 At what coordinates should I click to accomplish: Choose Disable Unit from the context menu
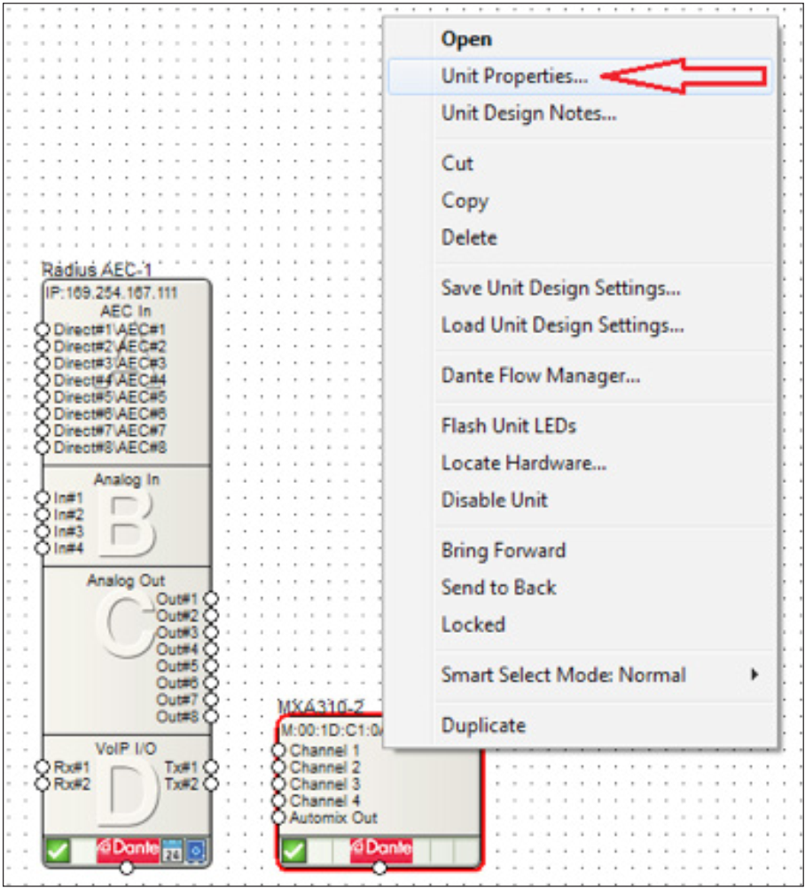tap(495, 500)
